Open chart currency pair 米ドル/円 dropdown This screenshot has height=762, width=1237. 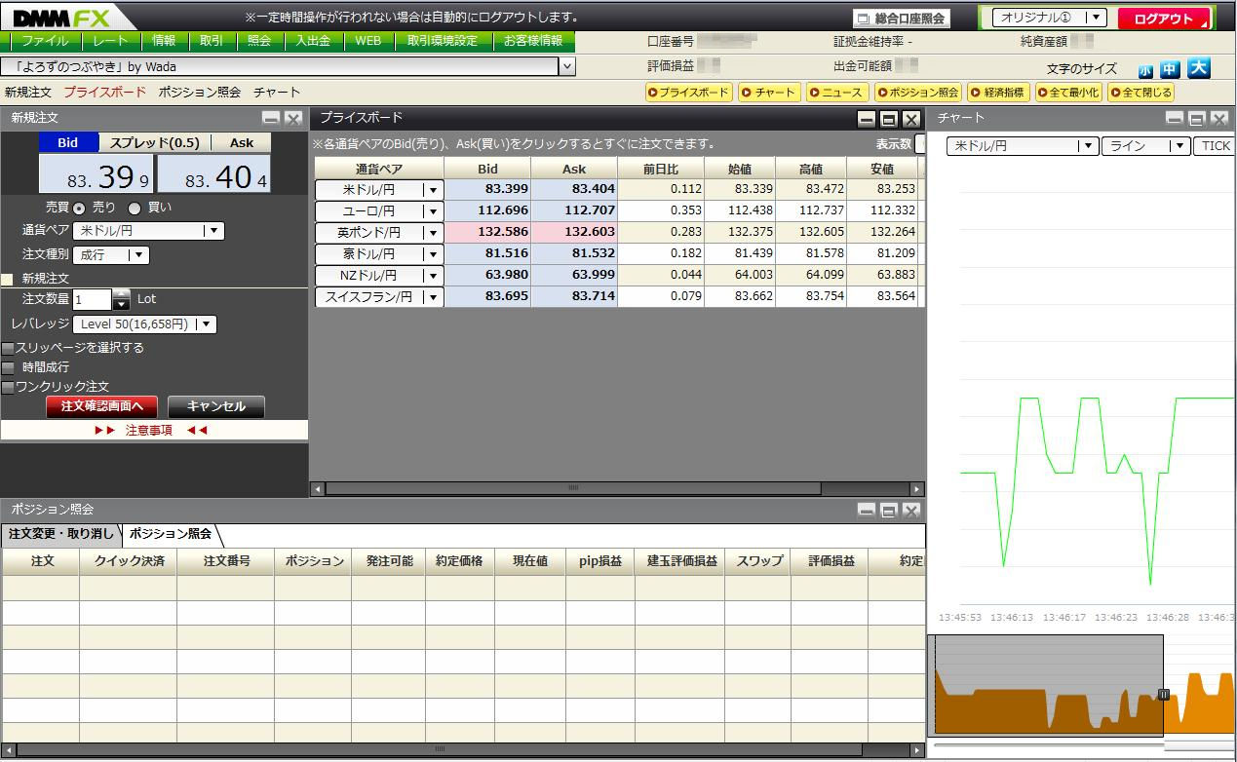click(x=1022, y=145)
